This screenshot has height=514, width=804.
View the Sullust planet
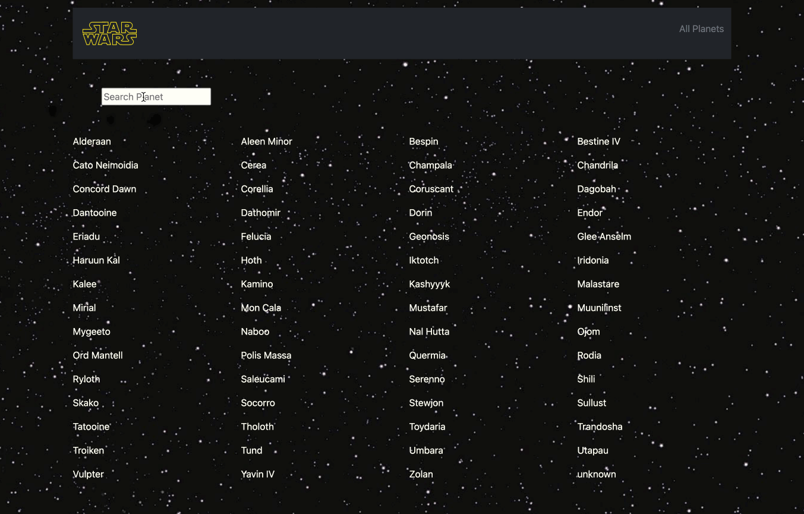point(591,403)
